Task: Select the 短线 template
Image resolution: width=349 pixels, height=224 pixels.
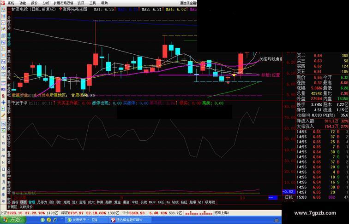Action: point(67,202)
